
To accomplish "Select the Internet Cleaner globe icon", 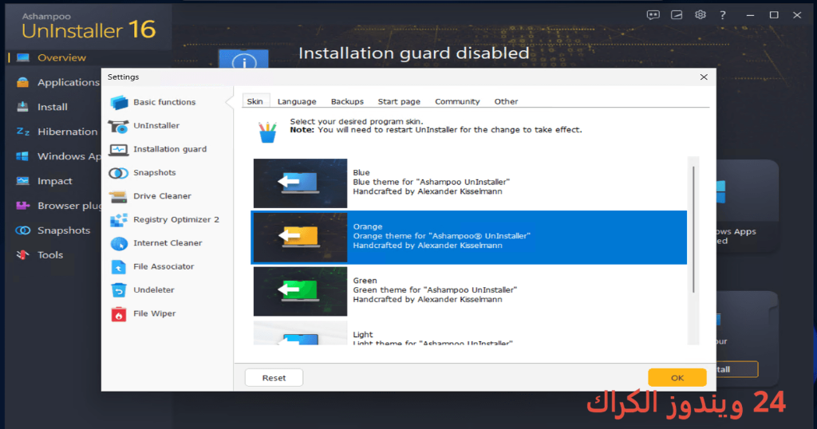I will pos(119,243).
